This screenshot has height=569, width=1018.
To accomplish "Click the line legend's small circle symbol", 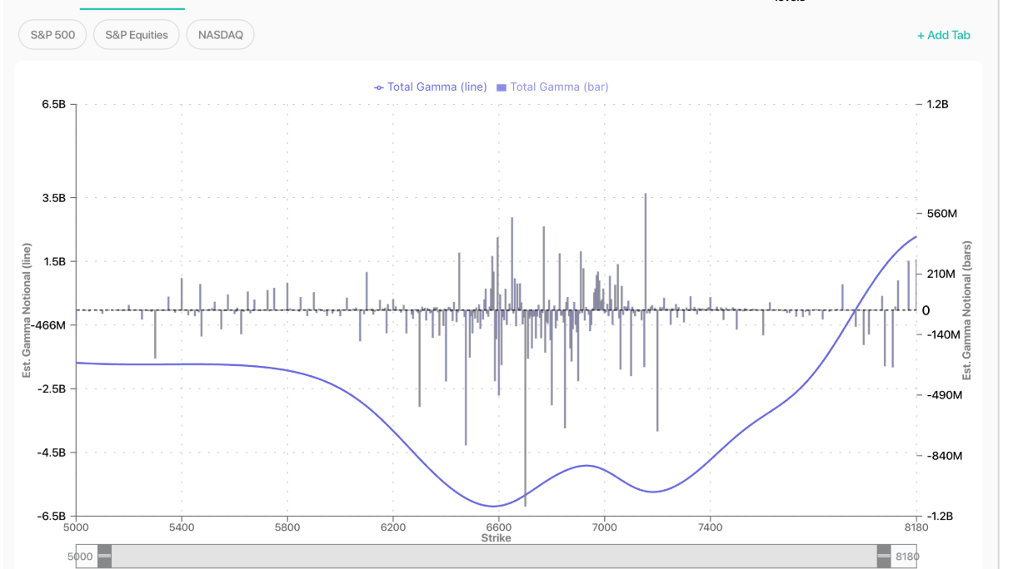I will click(x=379, y=87).
